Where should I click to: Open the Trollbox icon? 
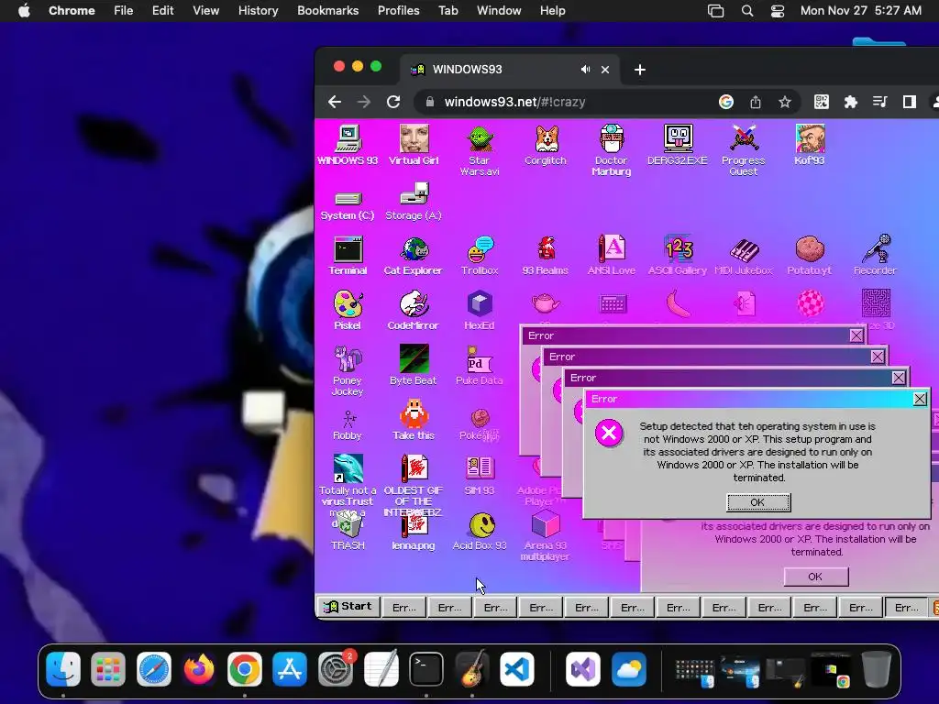tap(480, 255)
